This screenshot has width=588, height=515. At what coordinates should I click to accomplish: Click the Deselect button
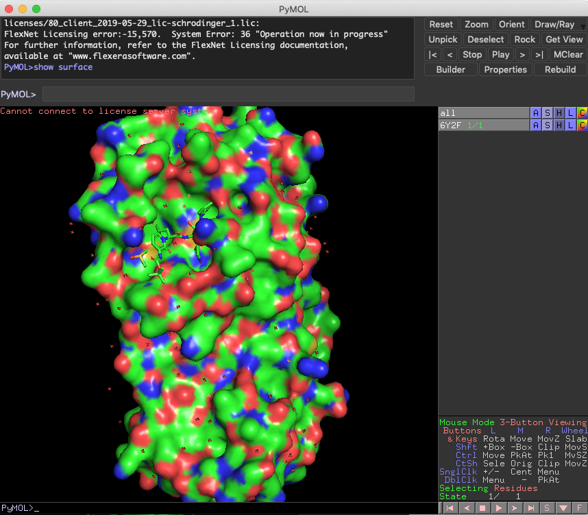(486, 39)
